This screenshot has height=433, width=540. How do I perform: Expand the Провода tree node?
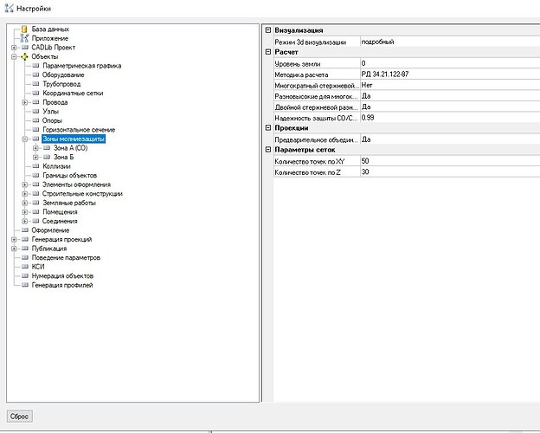pyautogui.click(x=24, y=102)
